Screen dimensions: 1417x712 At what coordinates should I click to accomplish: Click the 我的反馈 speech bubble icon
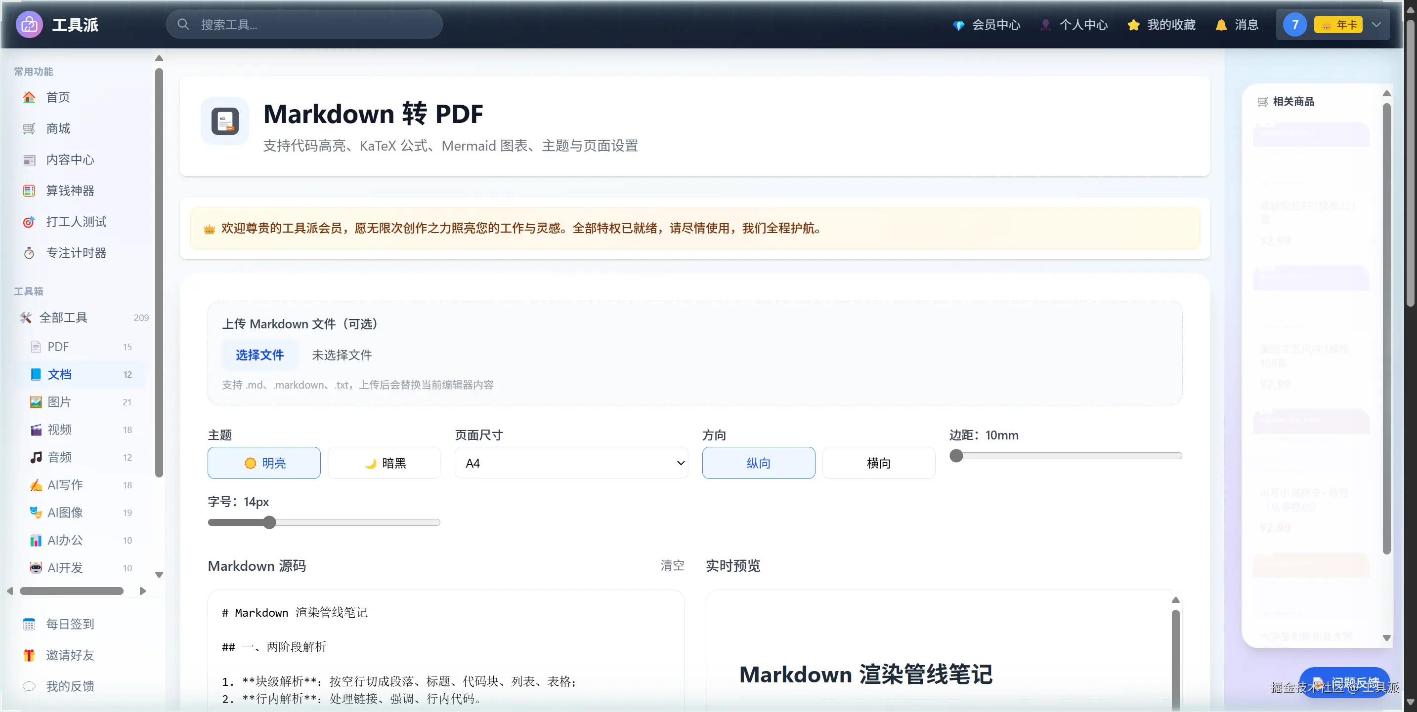click(29, 686)
